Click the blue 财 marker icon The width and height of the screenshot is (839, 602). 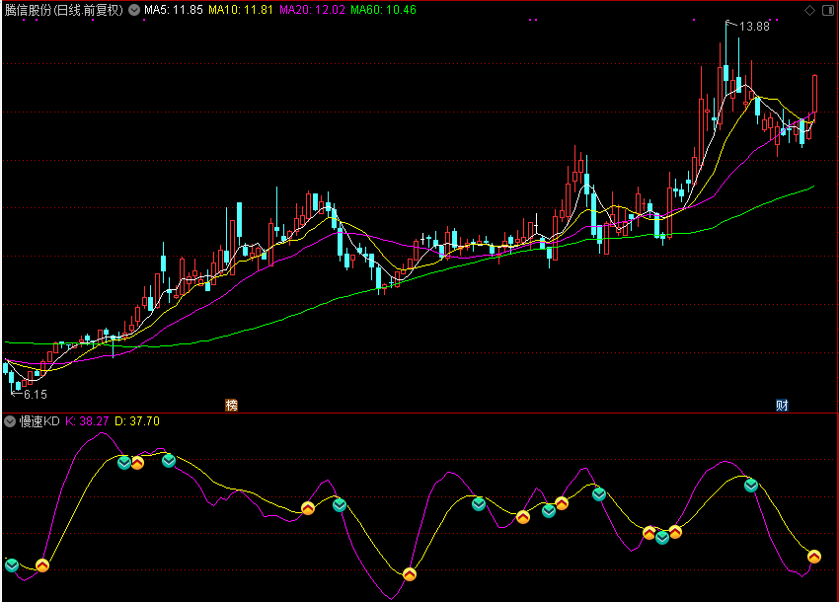(782, 405)
